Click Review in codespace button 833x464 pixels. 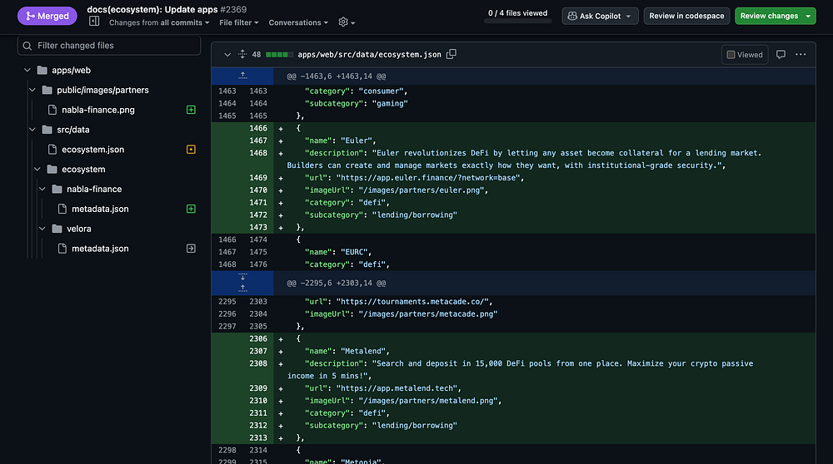[x=686, y=16]
